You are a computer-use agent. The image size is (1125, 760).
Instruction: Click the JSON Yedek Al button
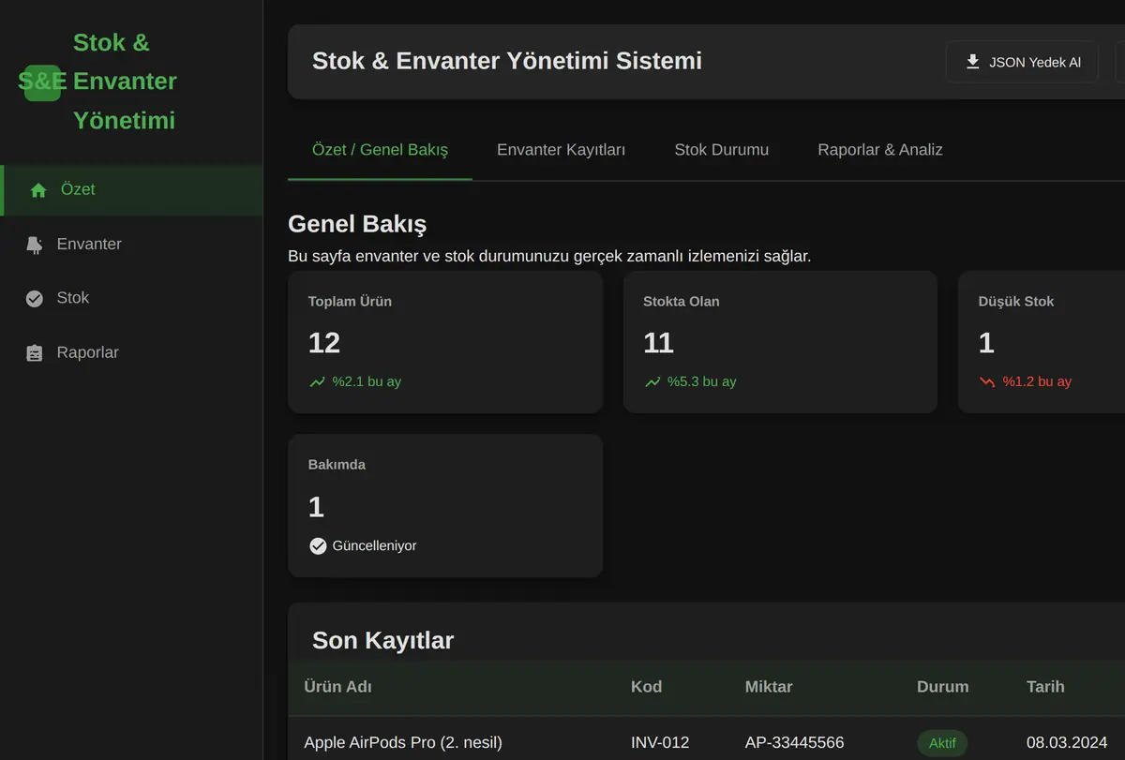[x=1022, y=62]
